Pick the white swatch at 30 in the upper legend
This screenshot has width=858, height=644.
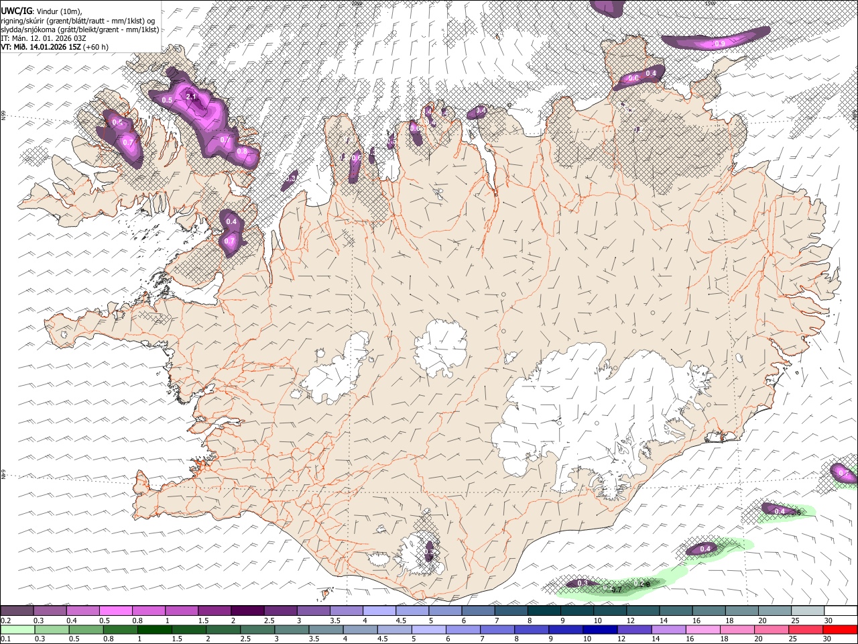(841, 610)
